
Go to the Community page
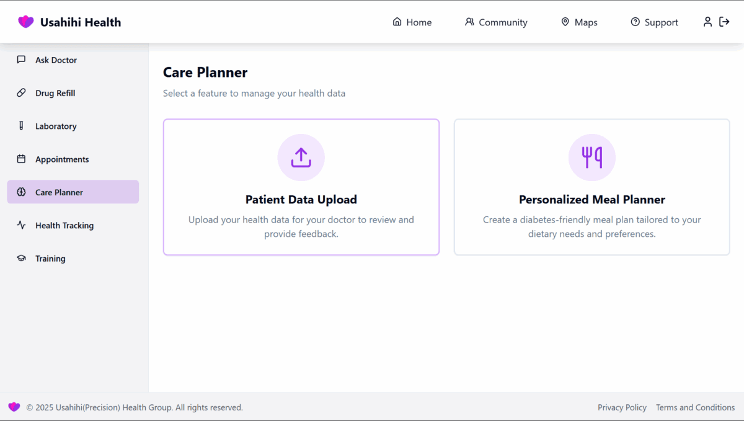(x=496, y=22)
